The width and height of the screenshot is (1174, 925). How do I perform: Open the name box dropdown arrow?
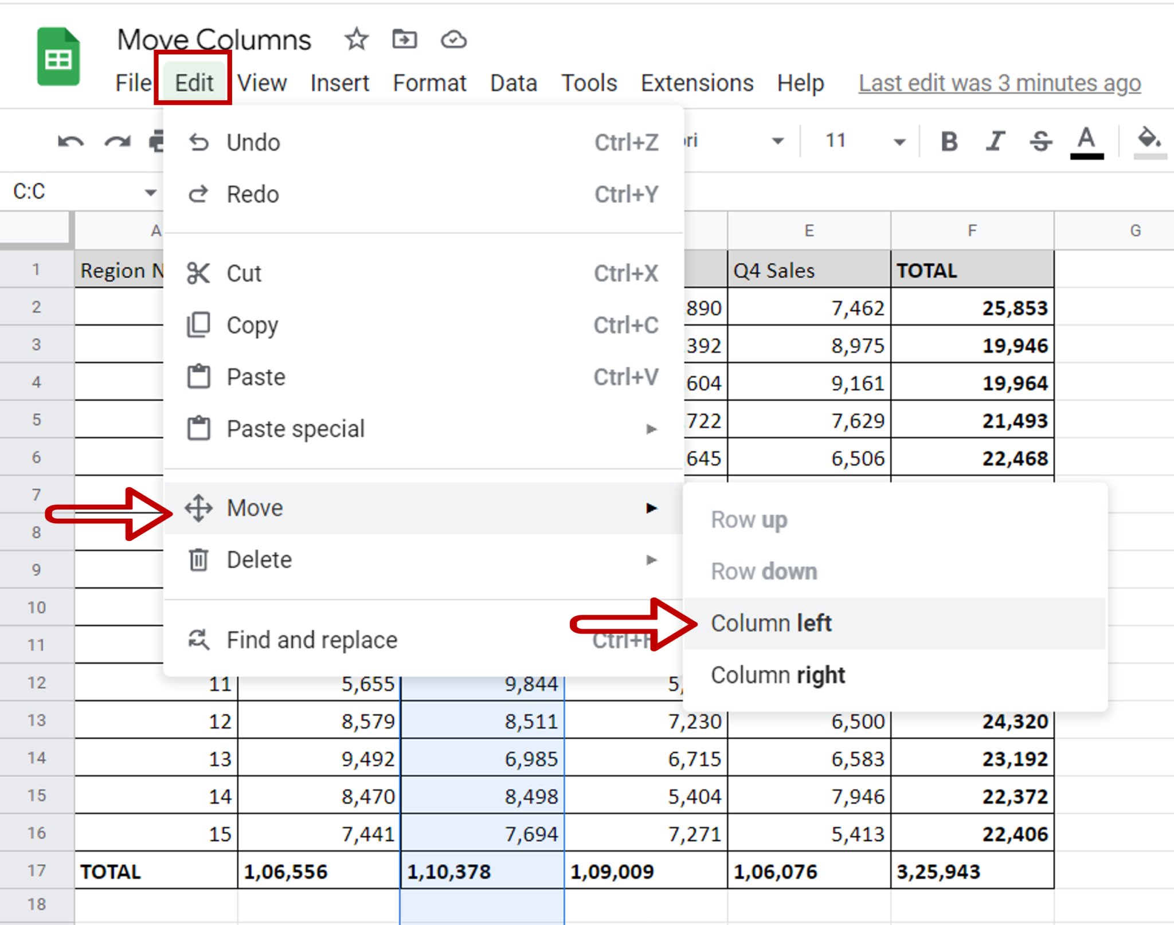[x=150, y=192]
